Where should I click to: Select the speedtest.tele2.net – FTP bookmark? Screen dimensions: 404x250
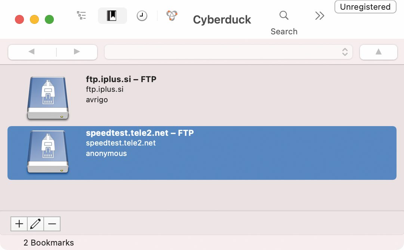point(202,153)
